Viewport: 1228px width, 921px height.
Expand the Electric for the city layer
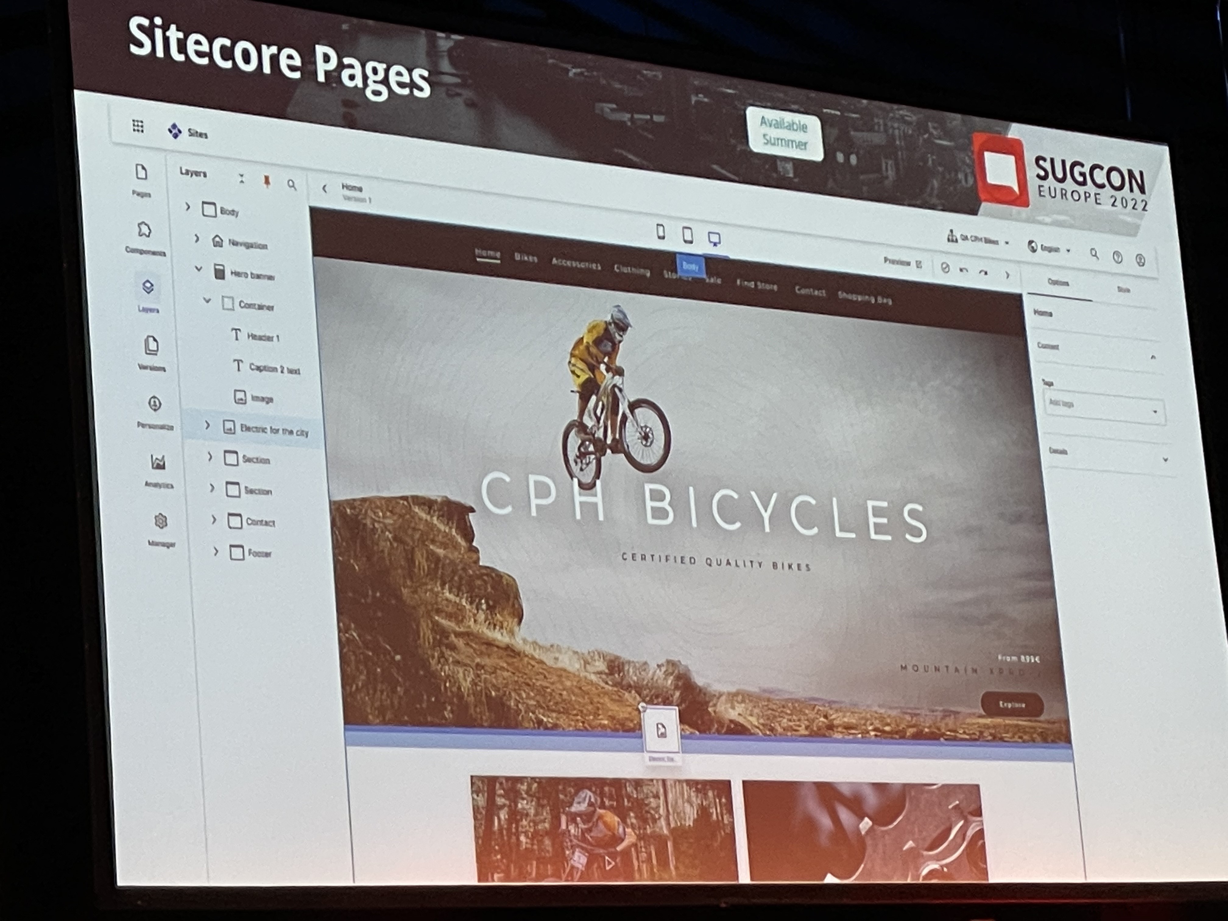pyautogui.click(x=207, y=425)
